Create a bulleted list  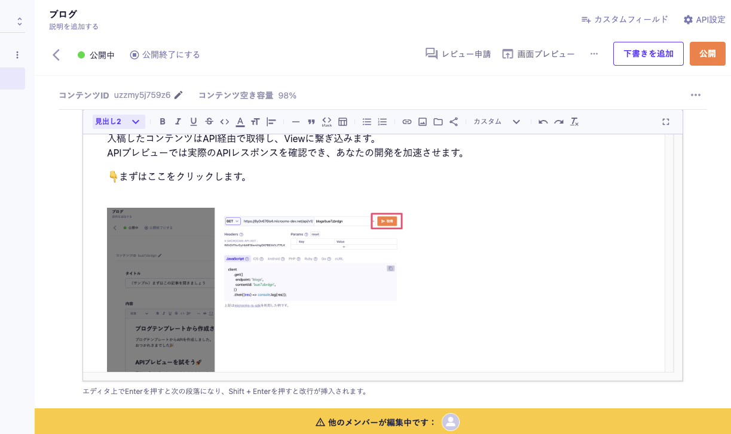tap(367, 122)
